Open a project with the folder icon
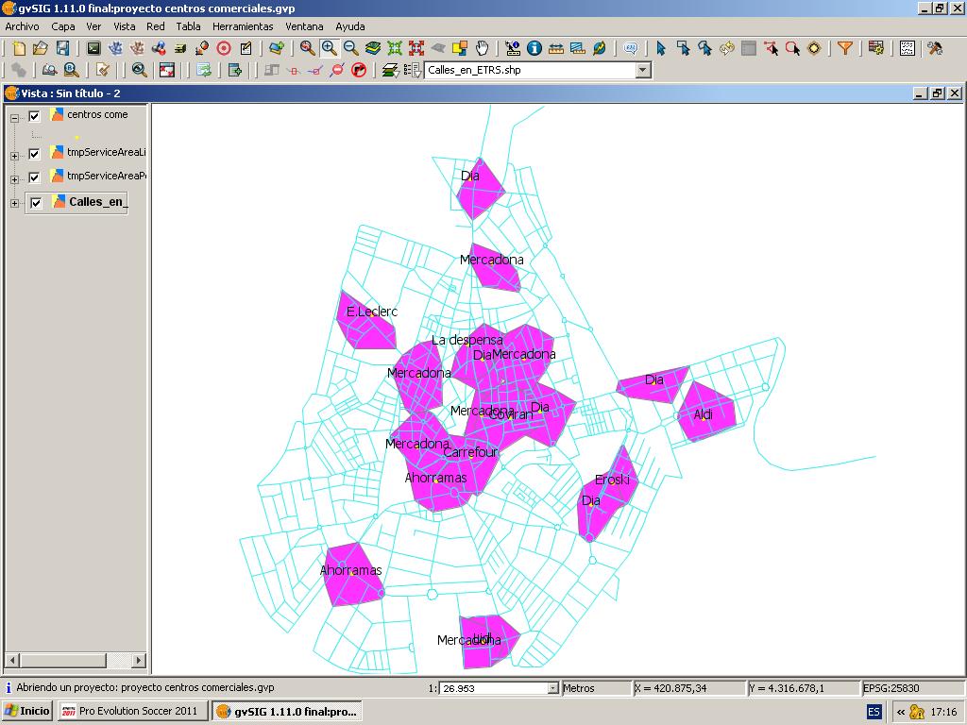This screenshot has width=967, height=725. 41,48
